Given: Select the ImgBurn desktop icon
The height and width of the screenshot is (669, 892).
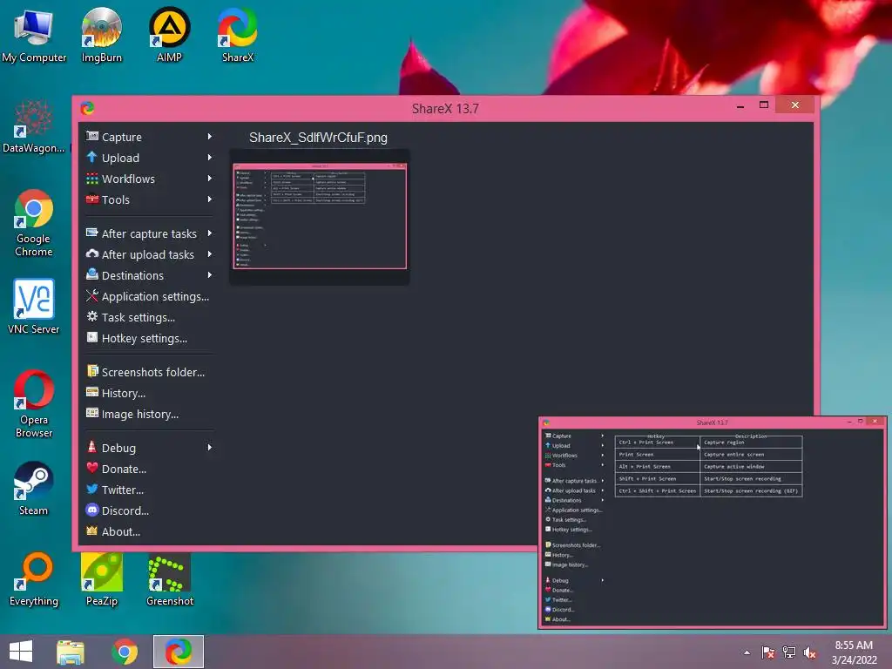Looking at the screenshot, I should point(102,35).
